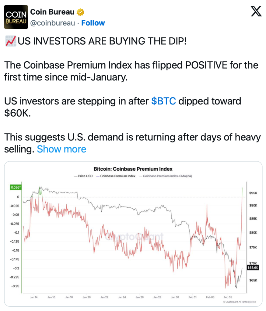Enable the struck-through SMA(24) legend series
This screenshot has width=266, height=311.
pos(167,176)
